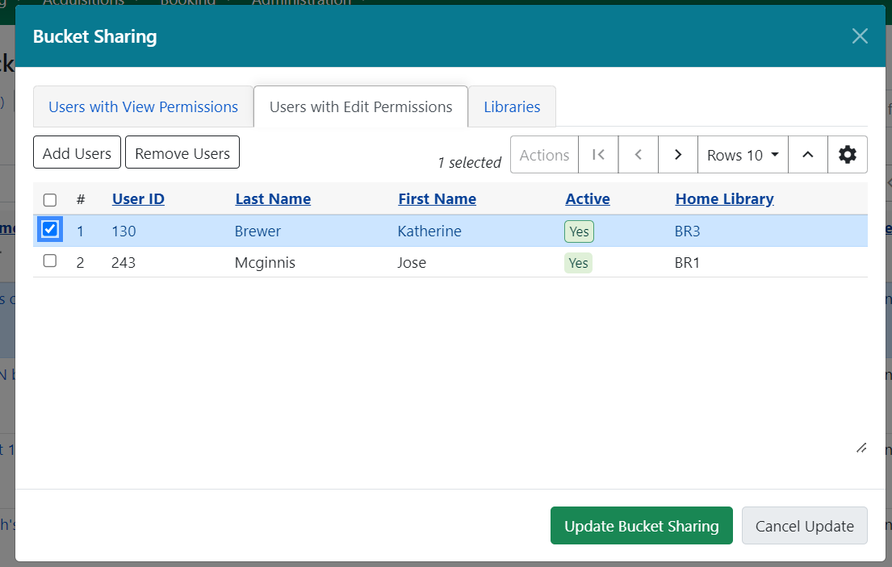The width and height of the screenshot is (892, 567).
Task: Open the Rows 10 page size dropdown
Action: coord(741,154)
